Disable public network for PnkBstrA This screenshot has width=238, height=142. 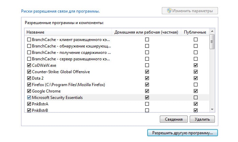tap(195, 104)
